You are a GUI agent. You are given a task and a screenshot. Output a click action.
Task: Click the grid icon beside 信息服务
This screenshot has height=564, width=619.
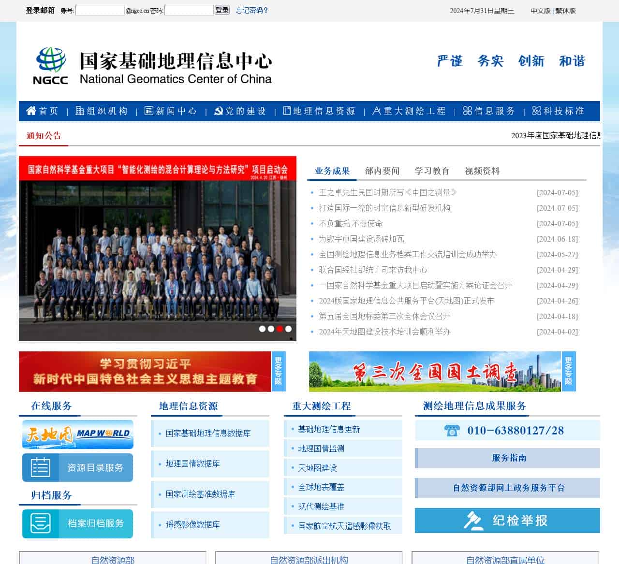point(467,111)
